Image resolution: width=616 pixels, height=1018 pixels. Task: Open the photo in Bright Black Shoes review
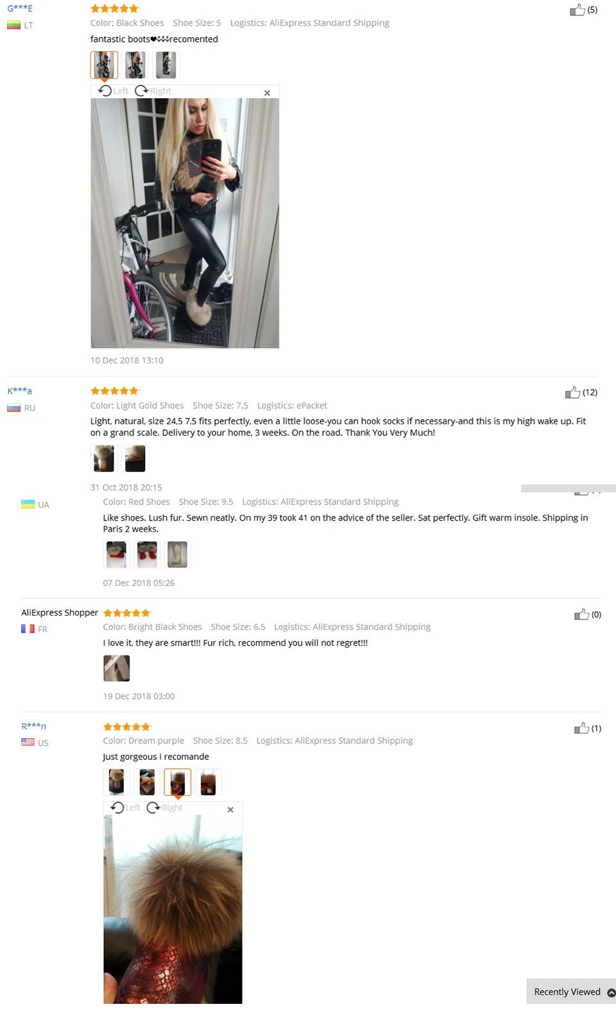(117, 668)
